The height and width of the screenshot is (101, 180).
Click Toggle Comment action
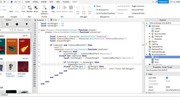[x=138, y=6]
